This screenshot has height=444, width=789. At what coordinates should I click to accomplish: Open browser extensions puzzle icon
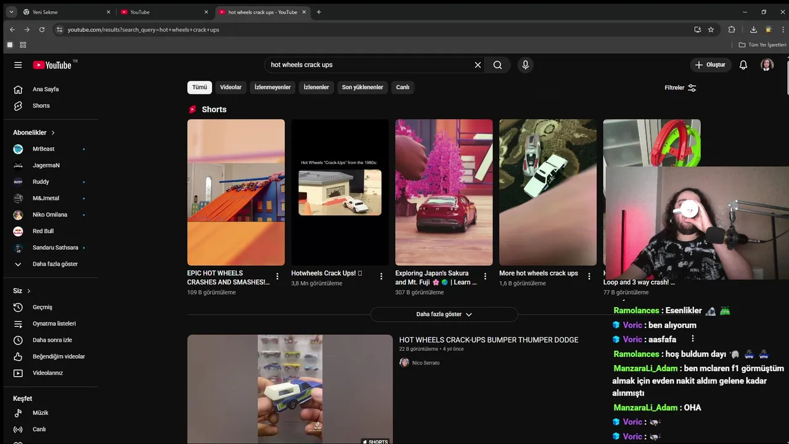click(732, 30)
